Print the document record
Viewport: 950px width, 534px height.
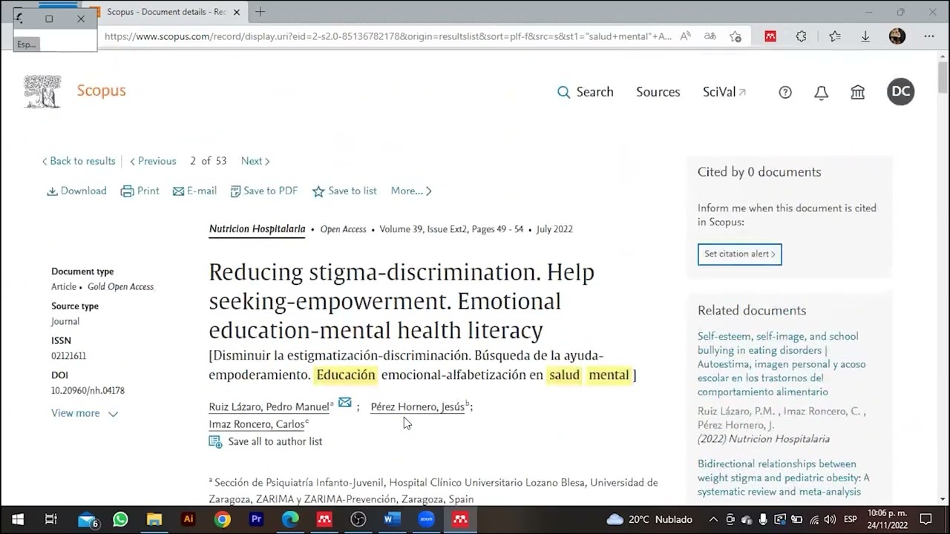[x=140, y=191]
